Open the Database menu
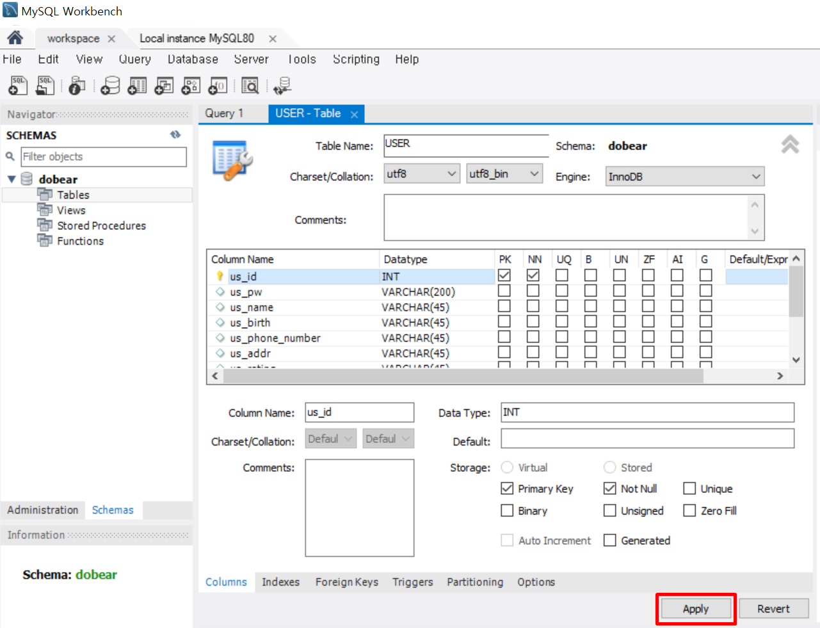 coord(193,59)
